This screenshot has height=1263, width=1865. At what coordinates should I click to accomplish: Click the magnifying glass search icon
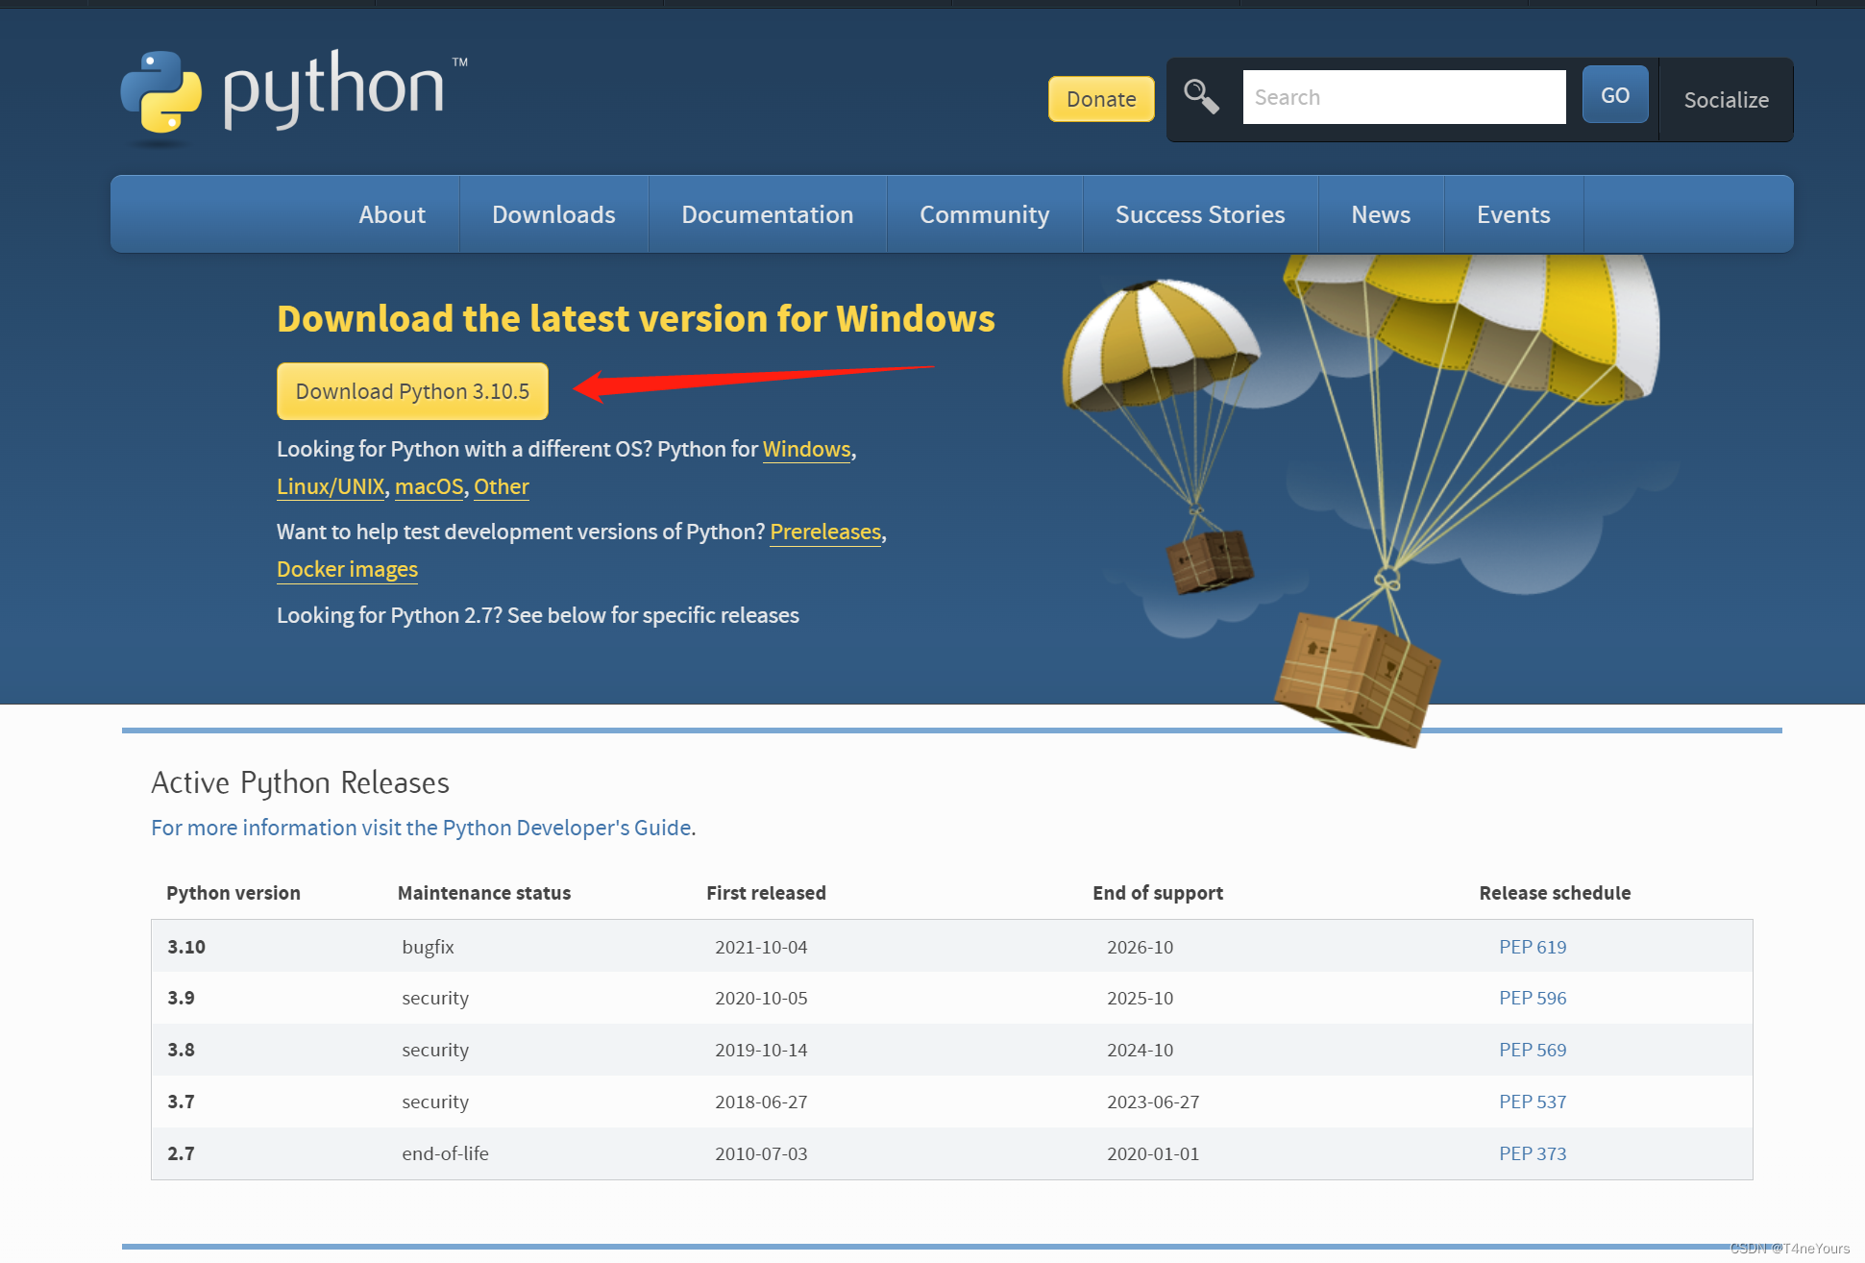click(1201, 96)
